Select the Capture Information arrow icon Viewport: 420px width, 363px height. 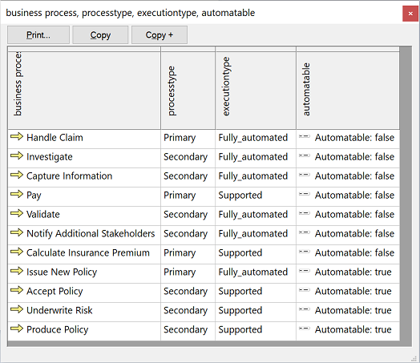[x=17, y=175]
